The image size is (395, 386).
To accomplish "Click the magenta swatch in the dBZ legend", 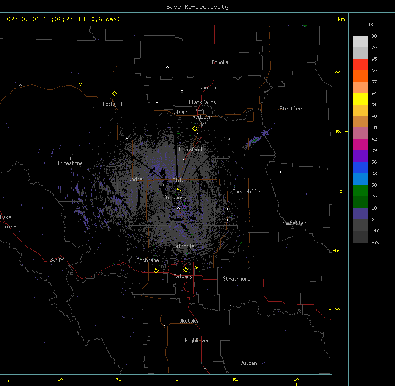I will (x=360, y=144).
